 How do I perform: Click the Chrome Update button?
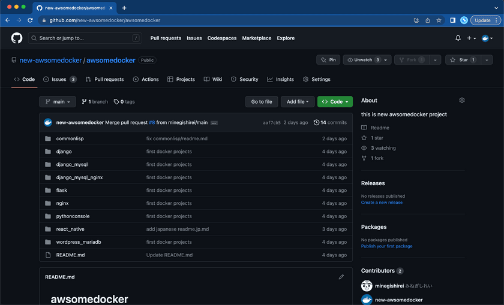(485, 20)
